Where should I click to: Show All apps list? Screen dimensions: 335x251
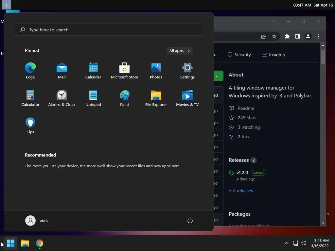[180, 51]
